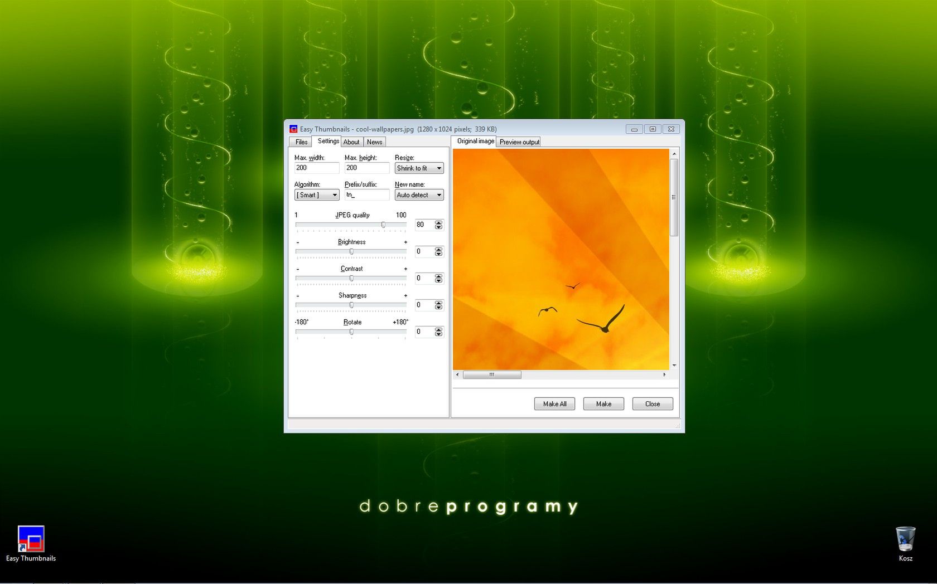Show the Original image tab
Viewport: 937px width, 584px height.
(x=475, y=141)
